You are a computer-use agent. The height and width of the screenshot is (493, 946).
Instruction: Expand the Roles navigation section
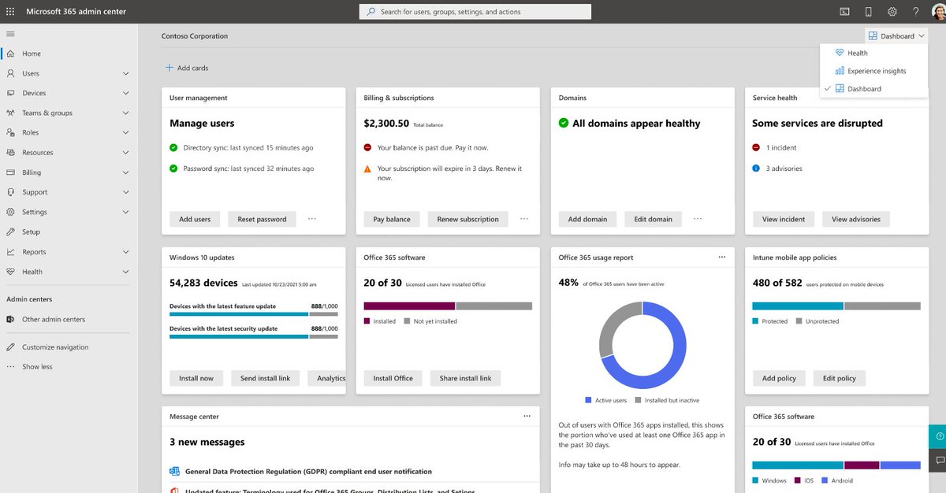(125, 132)
